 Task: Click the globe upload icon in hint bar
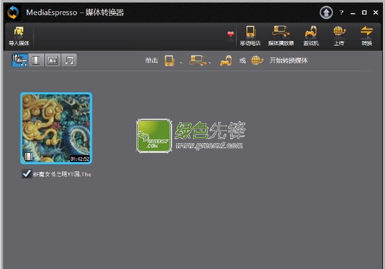coord(257,61)
